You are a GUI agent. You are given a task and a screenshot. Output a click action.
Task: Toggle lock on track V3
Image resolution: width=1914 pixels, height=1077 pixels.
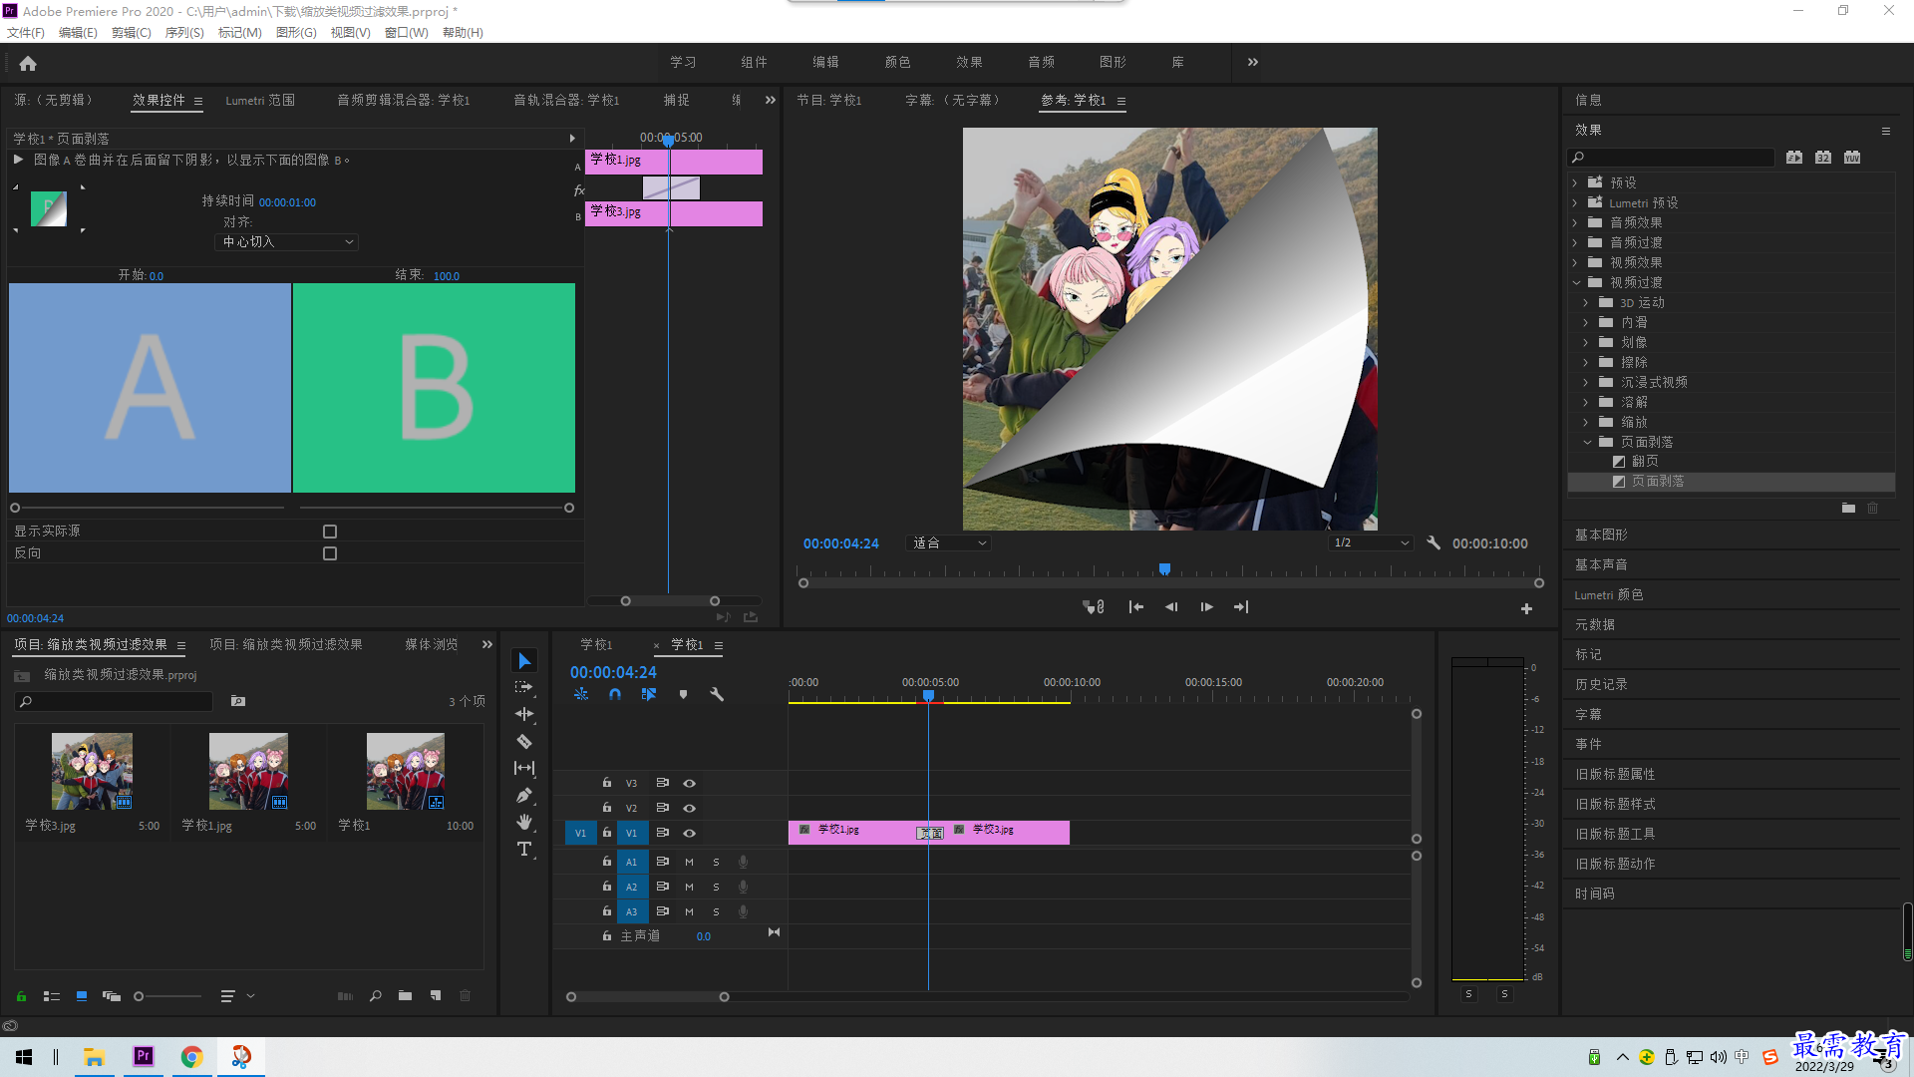pos(606,783)
